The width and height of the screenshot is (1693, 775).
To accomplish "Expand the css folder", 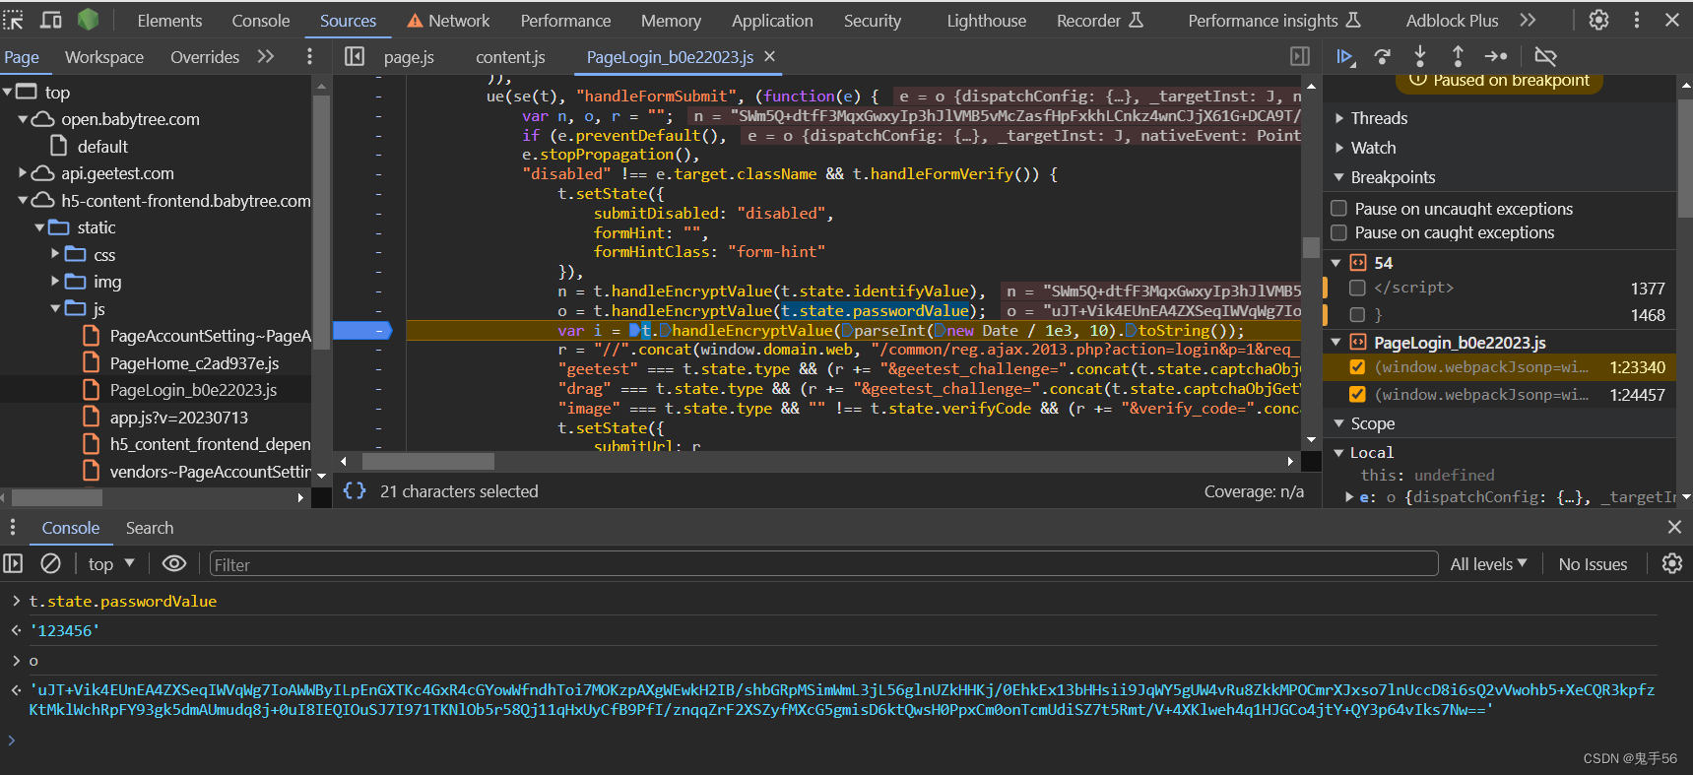I will (56, 254).
